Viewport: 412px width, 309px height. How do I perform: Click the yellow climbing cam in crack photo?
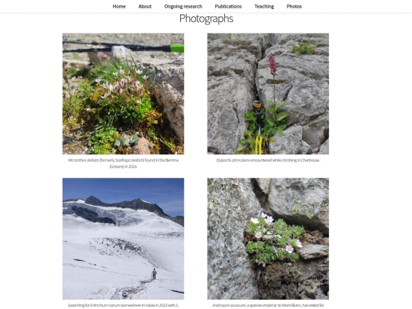click(x=259, y=127)
